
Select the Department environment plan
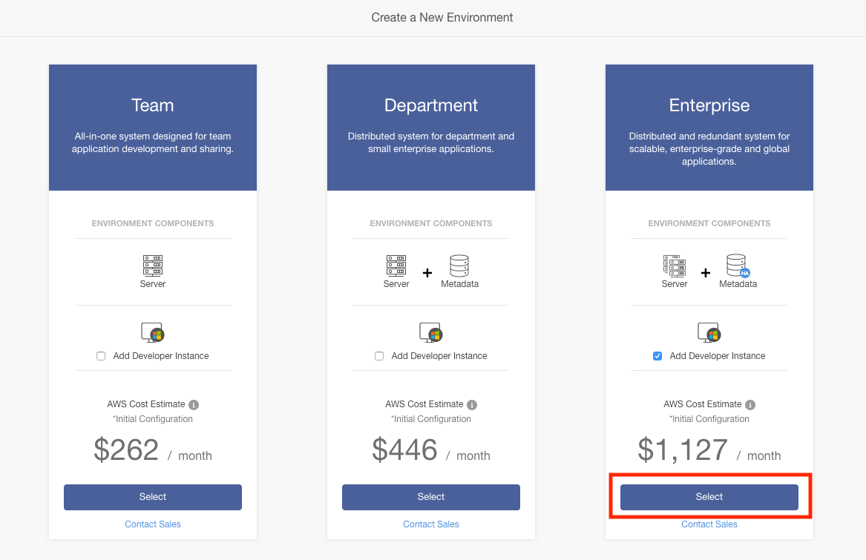coord(431,497)
